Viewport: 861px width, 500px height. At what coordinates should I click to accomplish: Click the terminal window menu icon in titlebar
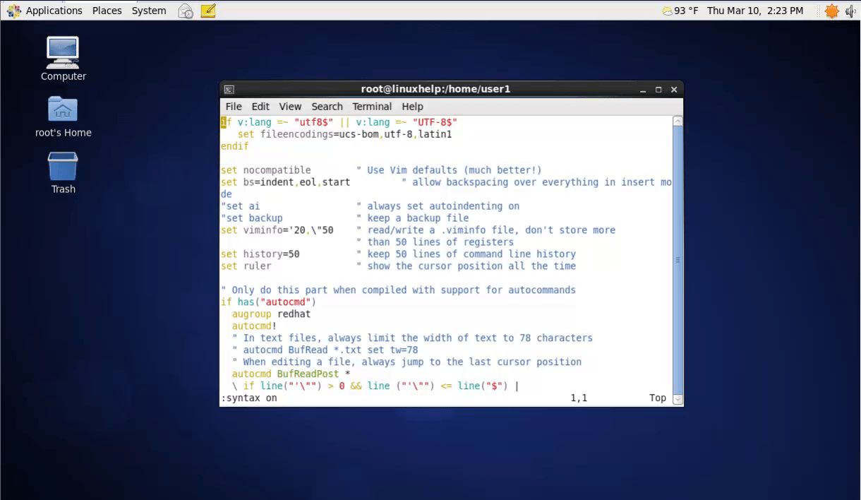point(229,90)
